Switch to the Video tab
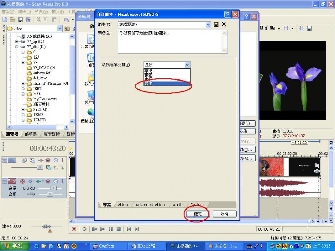The height and width of the screenshot is (251, 335). (x=122, y=205)
